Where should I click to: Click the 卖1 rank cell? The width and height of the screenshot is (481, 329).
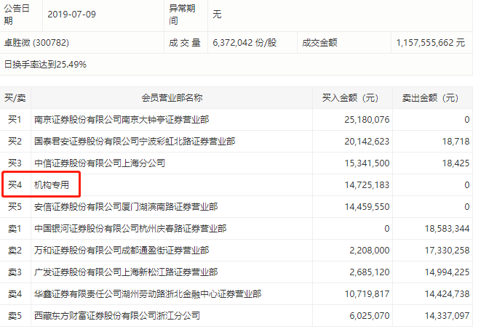pyautogui.click(x=15, y=229)
